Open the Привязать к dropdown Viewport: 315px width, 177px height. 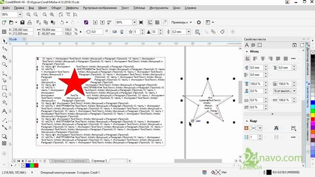click(182, 23)
